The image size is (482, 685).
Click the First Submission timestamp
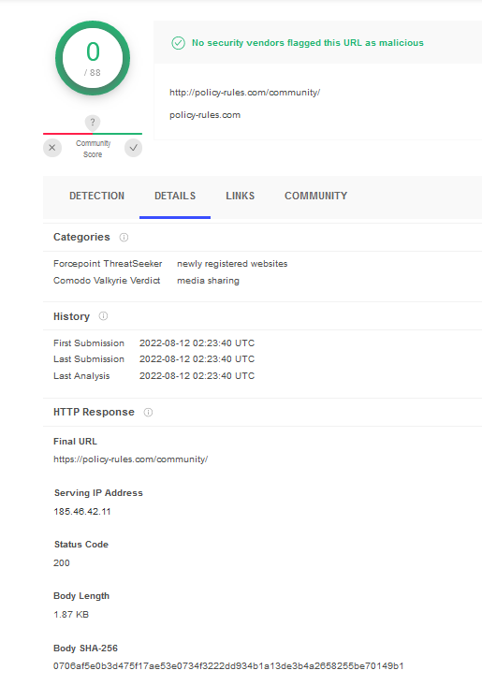pyautogui.click(x=197, y=342)
